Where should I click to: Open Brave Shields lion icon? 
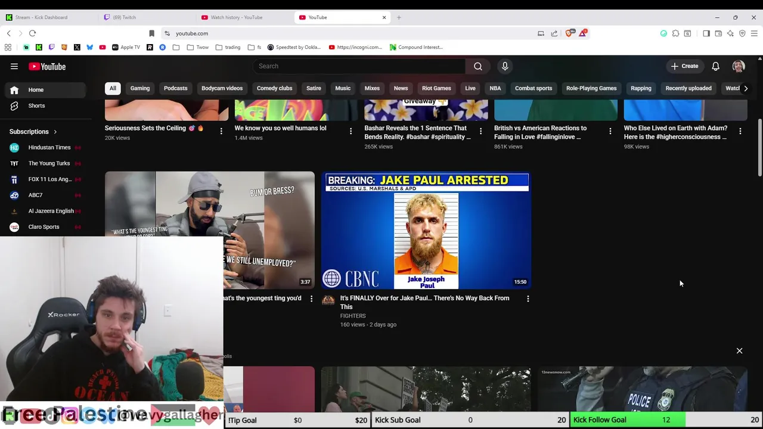coord(569,33)
